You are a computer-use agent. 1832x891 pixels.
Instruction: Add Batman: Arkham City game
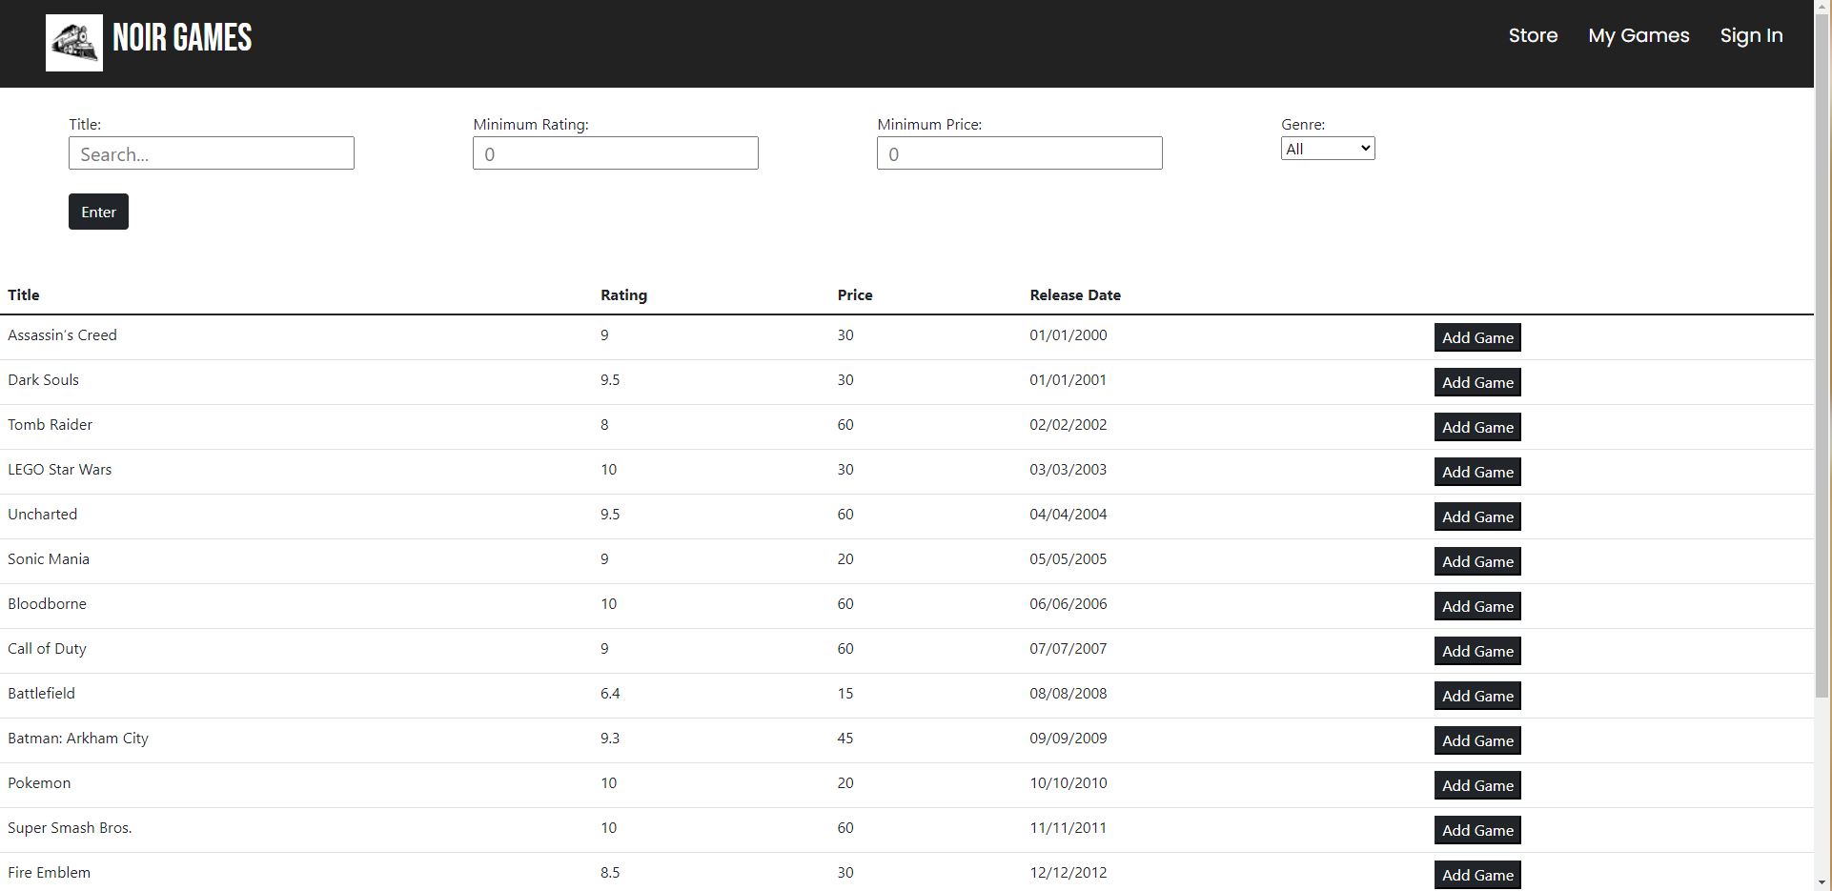pos(1477,740)
